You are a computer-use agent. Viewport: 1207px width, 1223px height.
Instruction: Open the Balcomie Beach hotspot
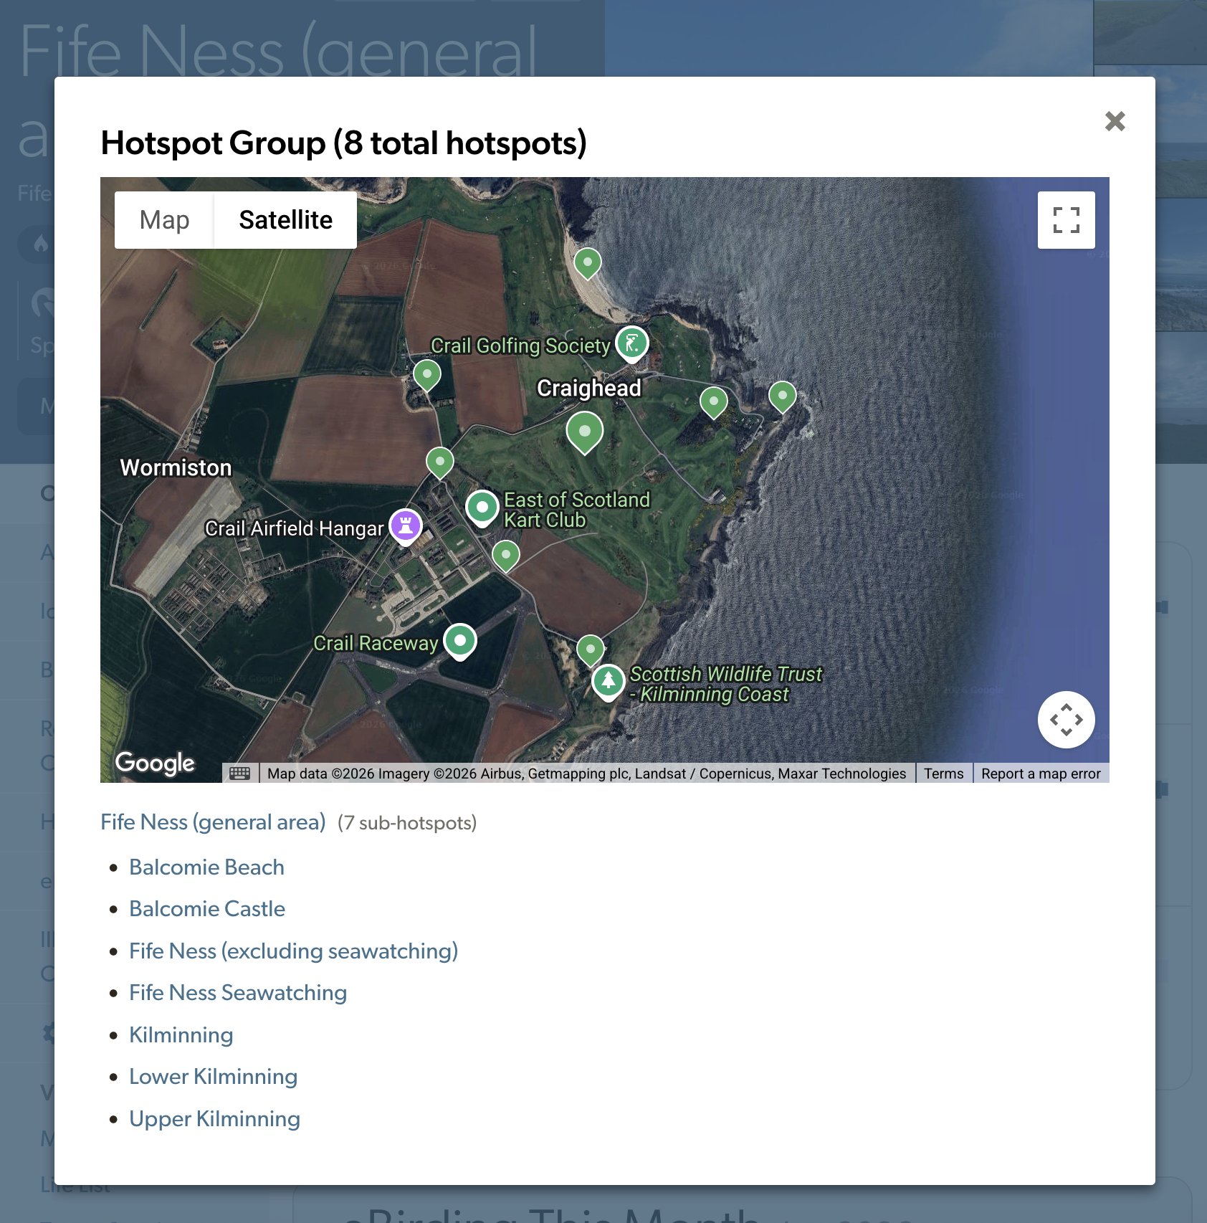click(206, 867)
